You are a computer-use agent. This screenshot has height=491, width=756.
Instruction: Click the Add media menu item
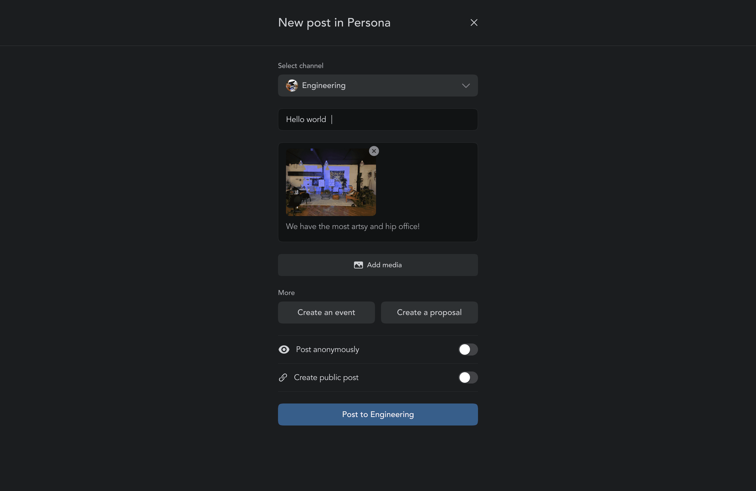(378, 264)
